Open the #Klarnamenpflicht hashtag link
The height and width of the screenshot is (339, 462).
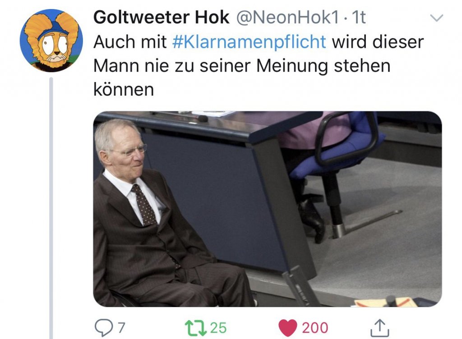coord(249,42)
